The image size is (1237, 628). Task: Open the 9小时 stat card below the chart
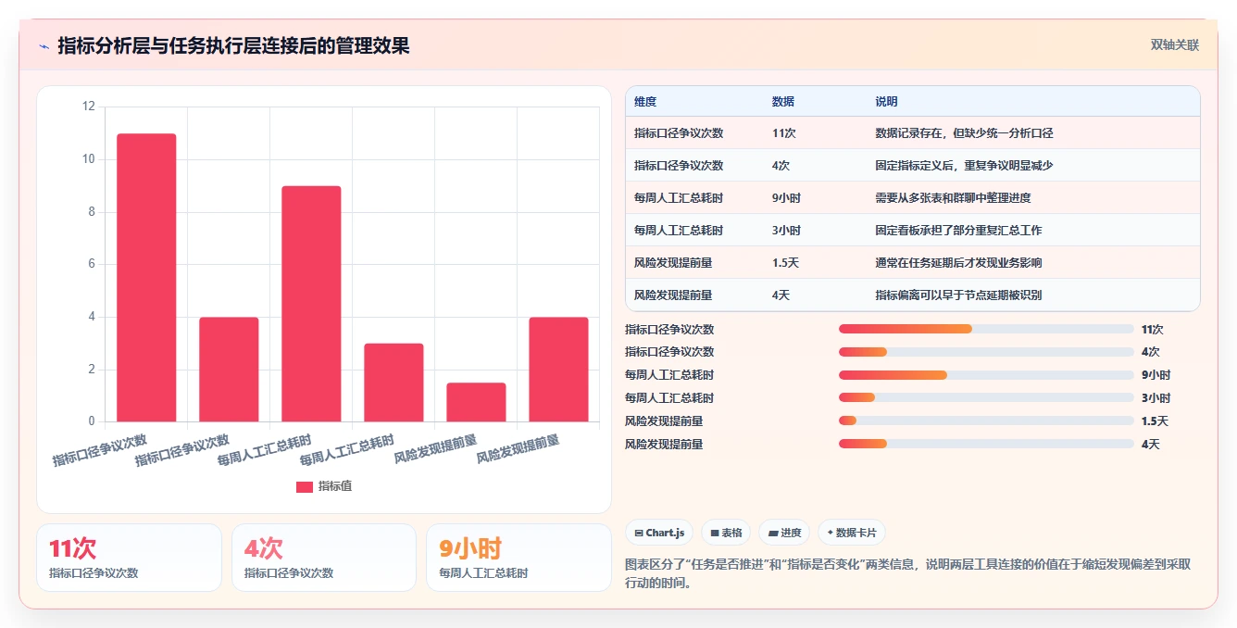click(519, 558)
